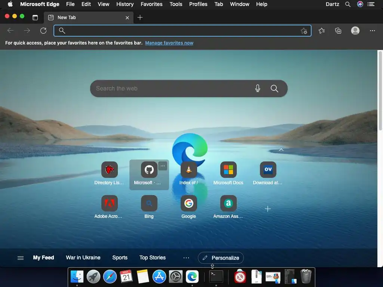Go forward with the forward arrow
This screenshot has width=383, height=287.
[27, 31]
